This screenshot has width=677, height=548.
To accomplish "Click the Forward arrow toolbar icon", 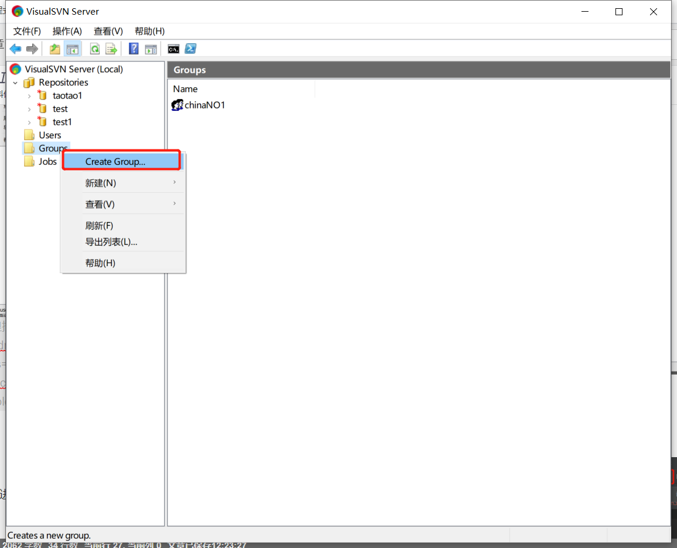I will pyautogui.click(x=32, y=49).
